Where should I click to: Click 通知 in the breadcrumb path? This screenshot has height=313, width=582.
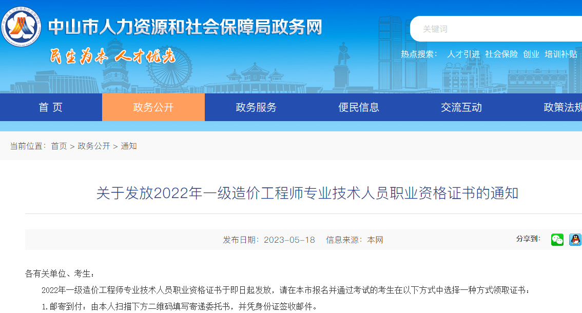click(129, 146)
